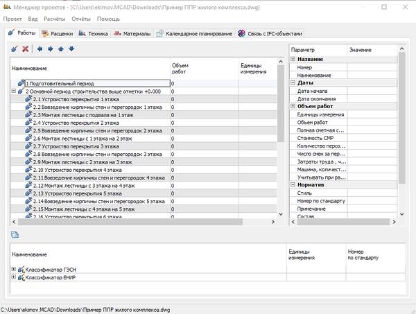Screen dimensions: 416x314
Task: Click value cell next to Номер parameter
Action: [372, 67]
